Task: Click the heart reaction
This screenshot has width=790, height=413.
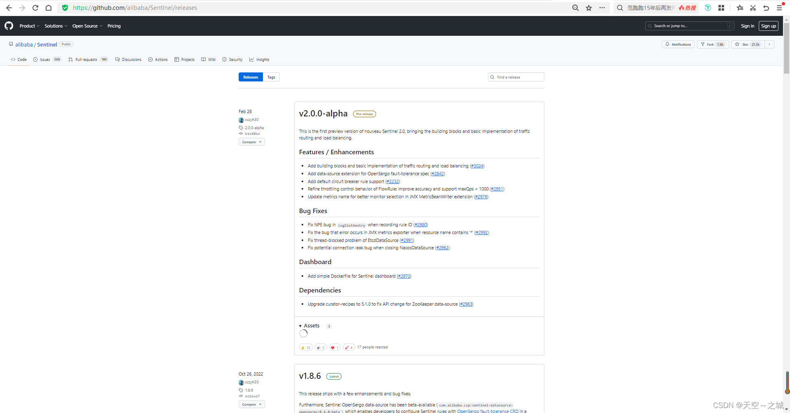Action: [x=335, y=347]
